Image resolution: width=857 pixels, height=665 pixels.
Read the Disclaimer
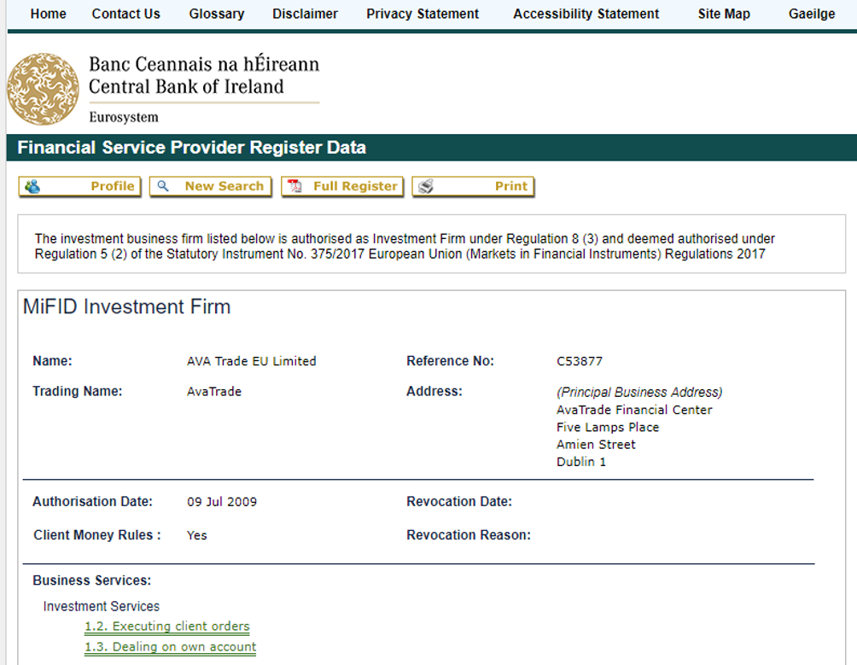tap(305, 14)
